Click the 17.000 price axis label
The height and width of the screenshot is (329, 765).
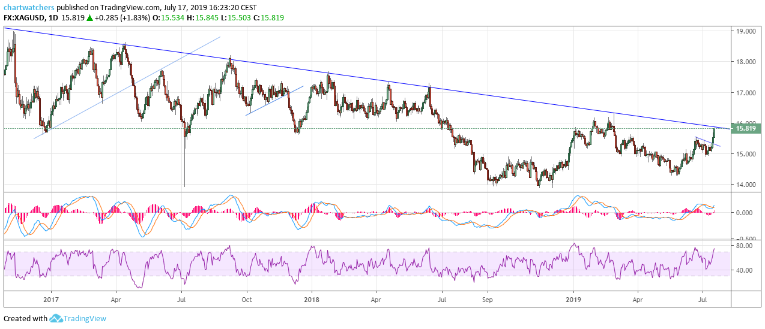click(745, 93)
